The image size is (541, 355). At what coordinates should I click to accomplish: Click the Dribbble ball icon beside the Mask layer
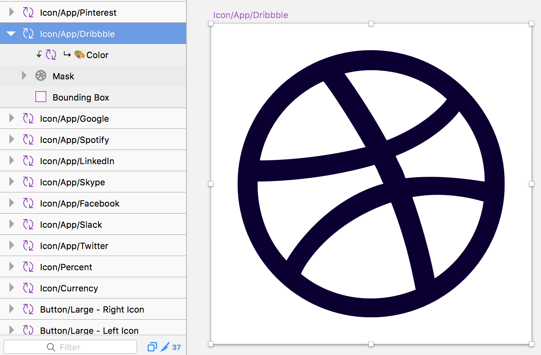click(40, 76)
